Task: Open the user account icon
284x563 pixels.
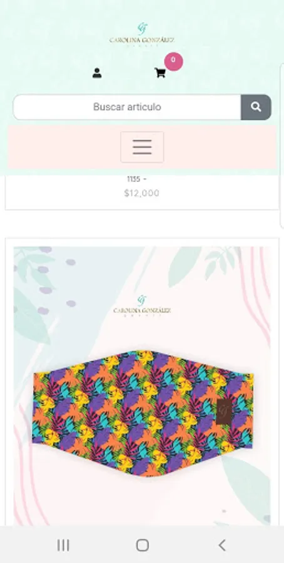Action: [97, 73]
